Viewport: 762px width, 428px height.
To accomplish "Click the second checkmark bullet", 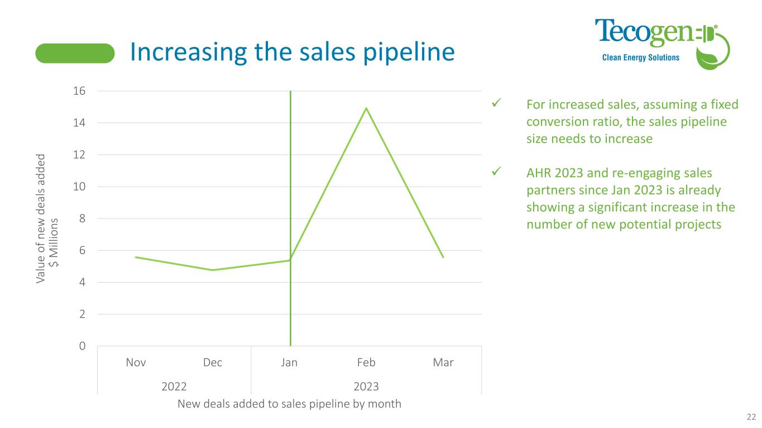I will [494, 173].
